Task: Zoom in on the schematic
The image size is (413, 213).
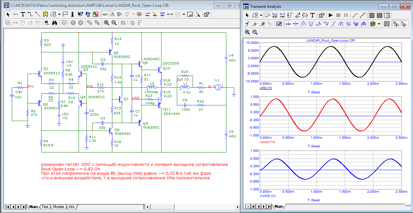Action: click(106, 23)
